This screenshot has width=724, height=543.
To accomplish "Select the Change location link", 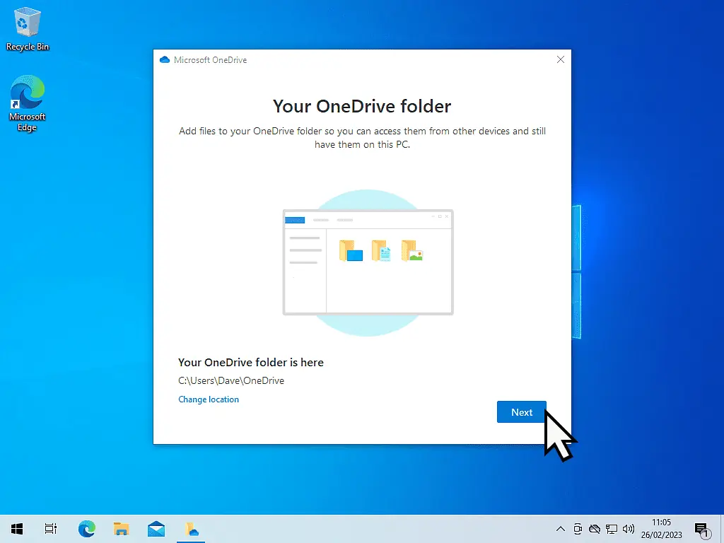I will click(x=209, y=399).
